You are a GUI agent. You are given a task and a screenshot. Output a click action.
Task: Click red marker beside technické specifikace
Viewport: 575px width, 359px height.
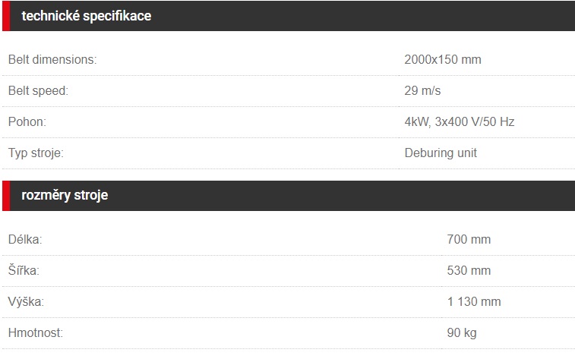tap(6, 16)
